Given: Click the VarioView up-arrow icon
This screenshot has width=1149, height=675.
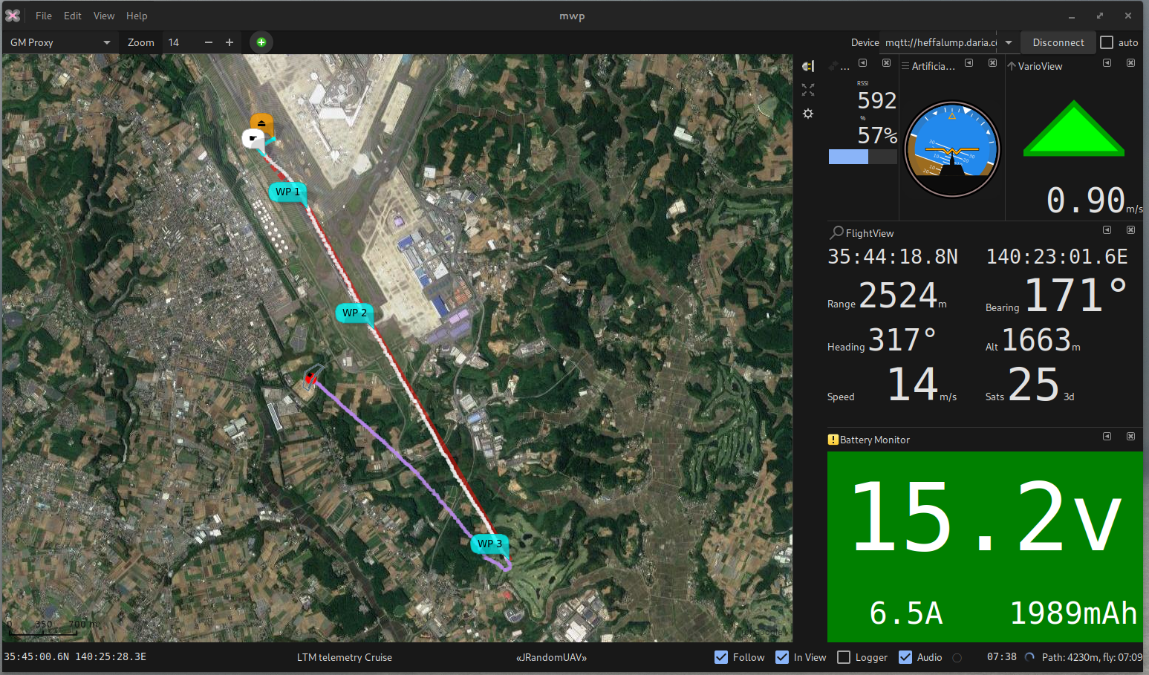Looking at the screenshot, I should point(1012,66).
